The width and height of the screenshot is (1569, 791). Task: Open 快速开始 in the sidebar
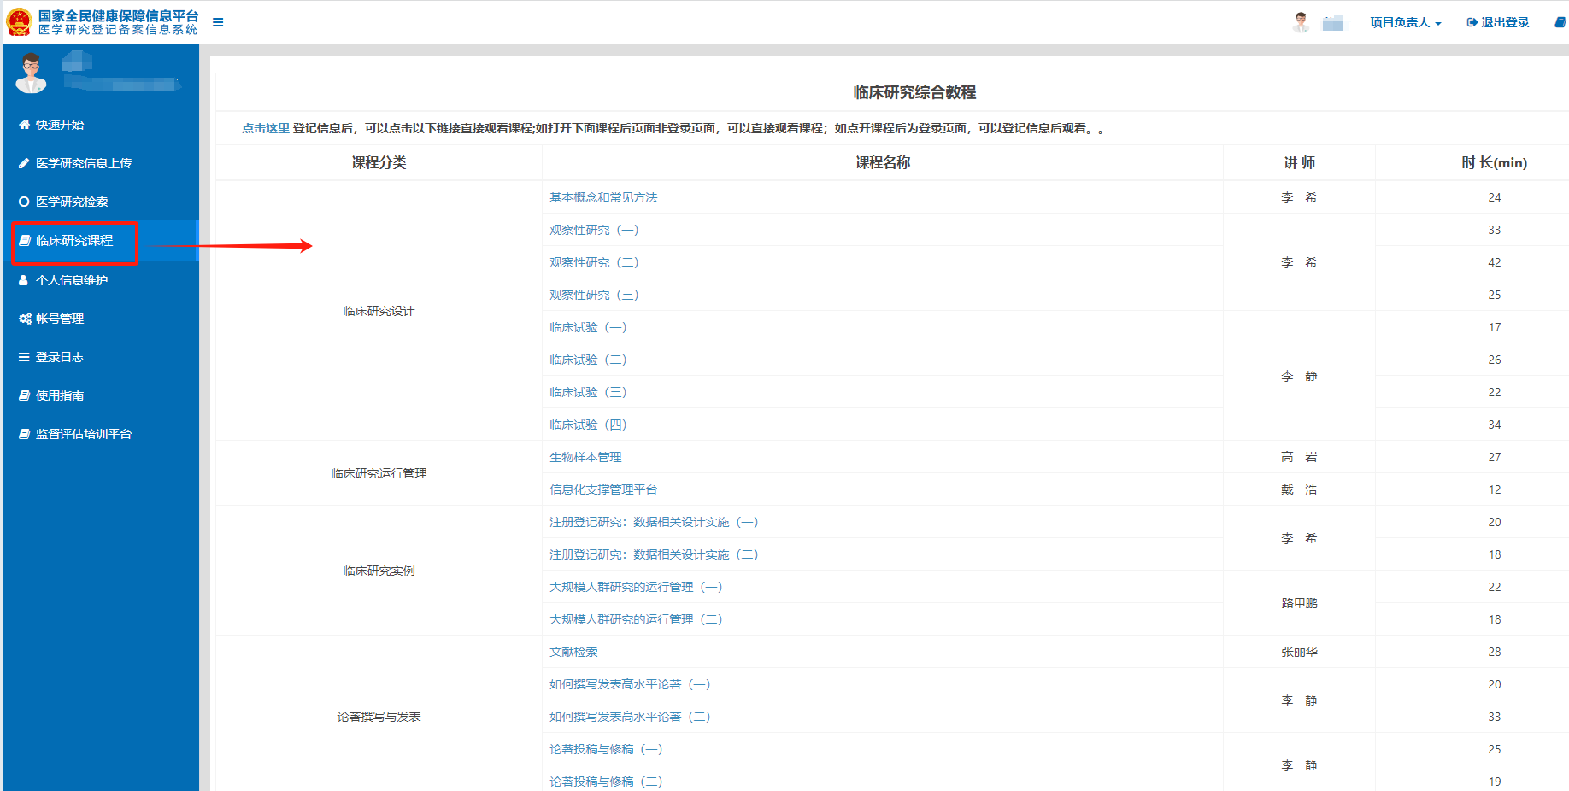pyautogui.click(x=101, y=125)
